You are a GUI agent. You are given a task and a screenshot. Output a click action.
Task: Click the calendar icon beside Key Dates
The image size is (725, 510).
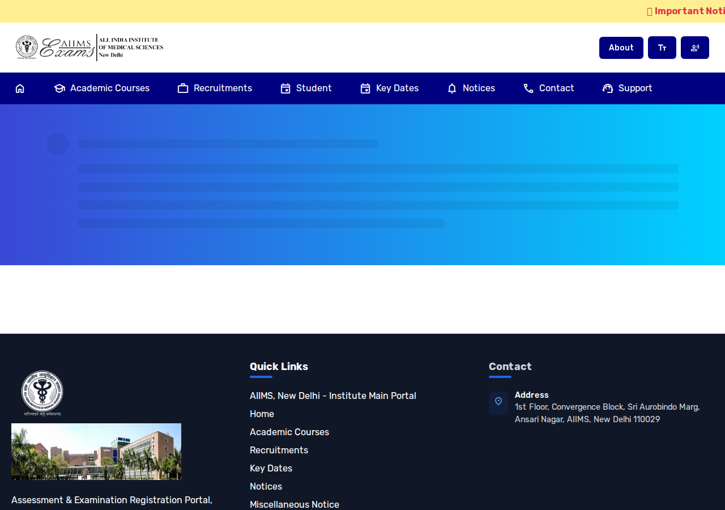365,88
